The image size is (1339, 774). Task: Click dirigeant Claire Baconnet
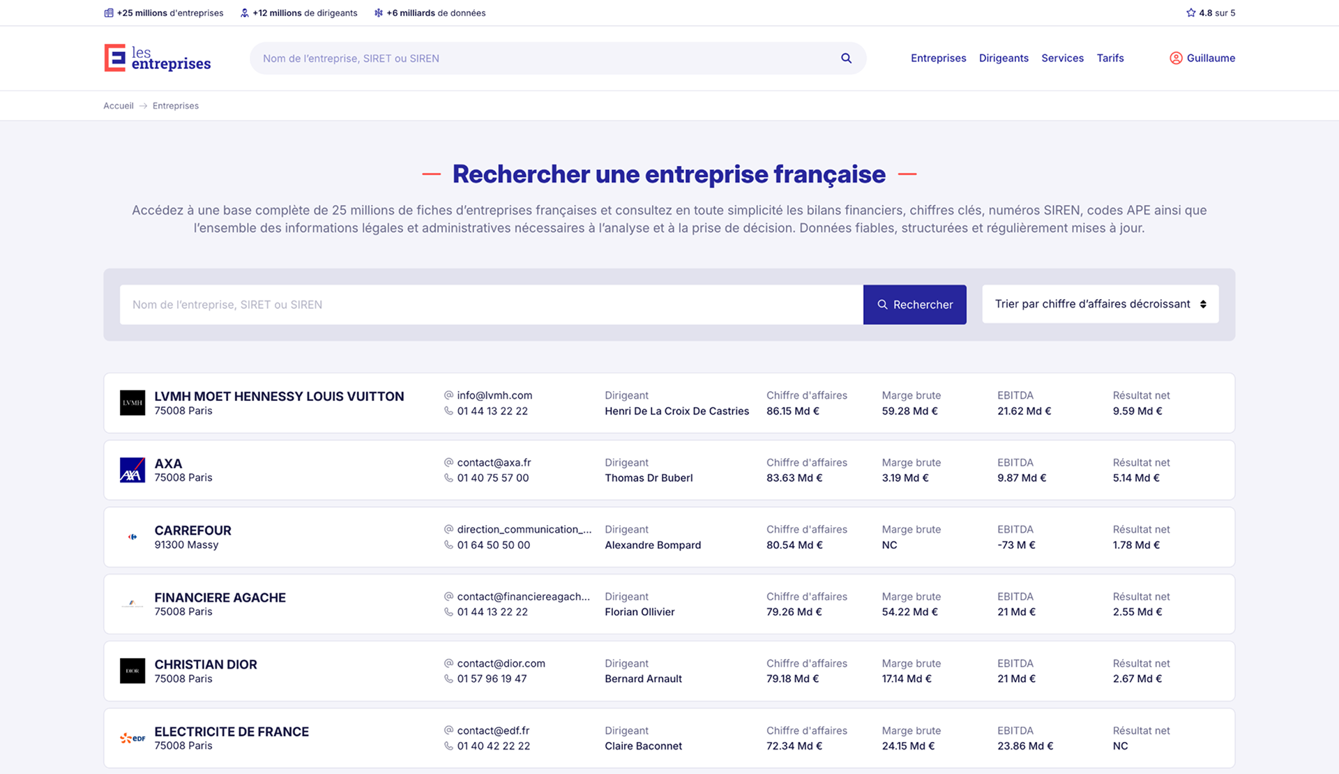click(643, 746)
